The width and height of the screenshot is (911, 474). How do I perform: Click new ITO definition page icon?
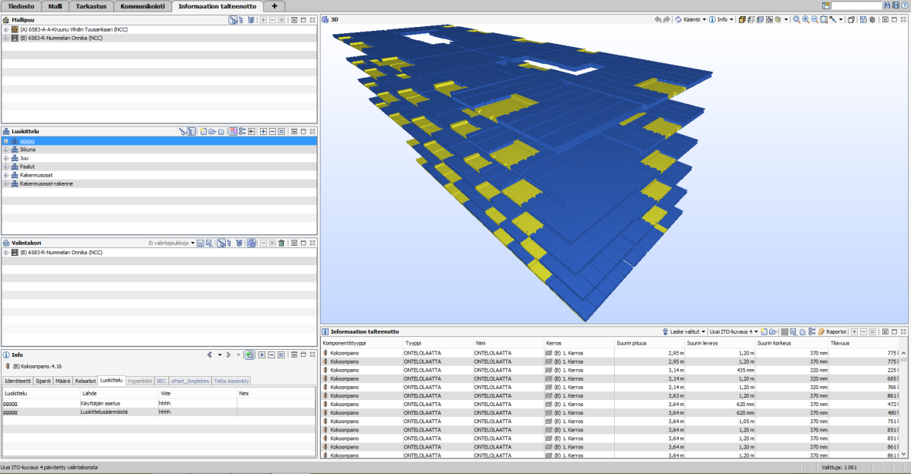pos(764,332)
